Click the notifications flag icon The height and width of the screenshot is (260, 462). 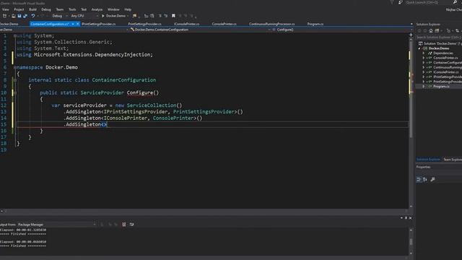pos(392,2)
